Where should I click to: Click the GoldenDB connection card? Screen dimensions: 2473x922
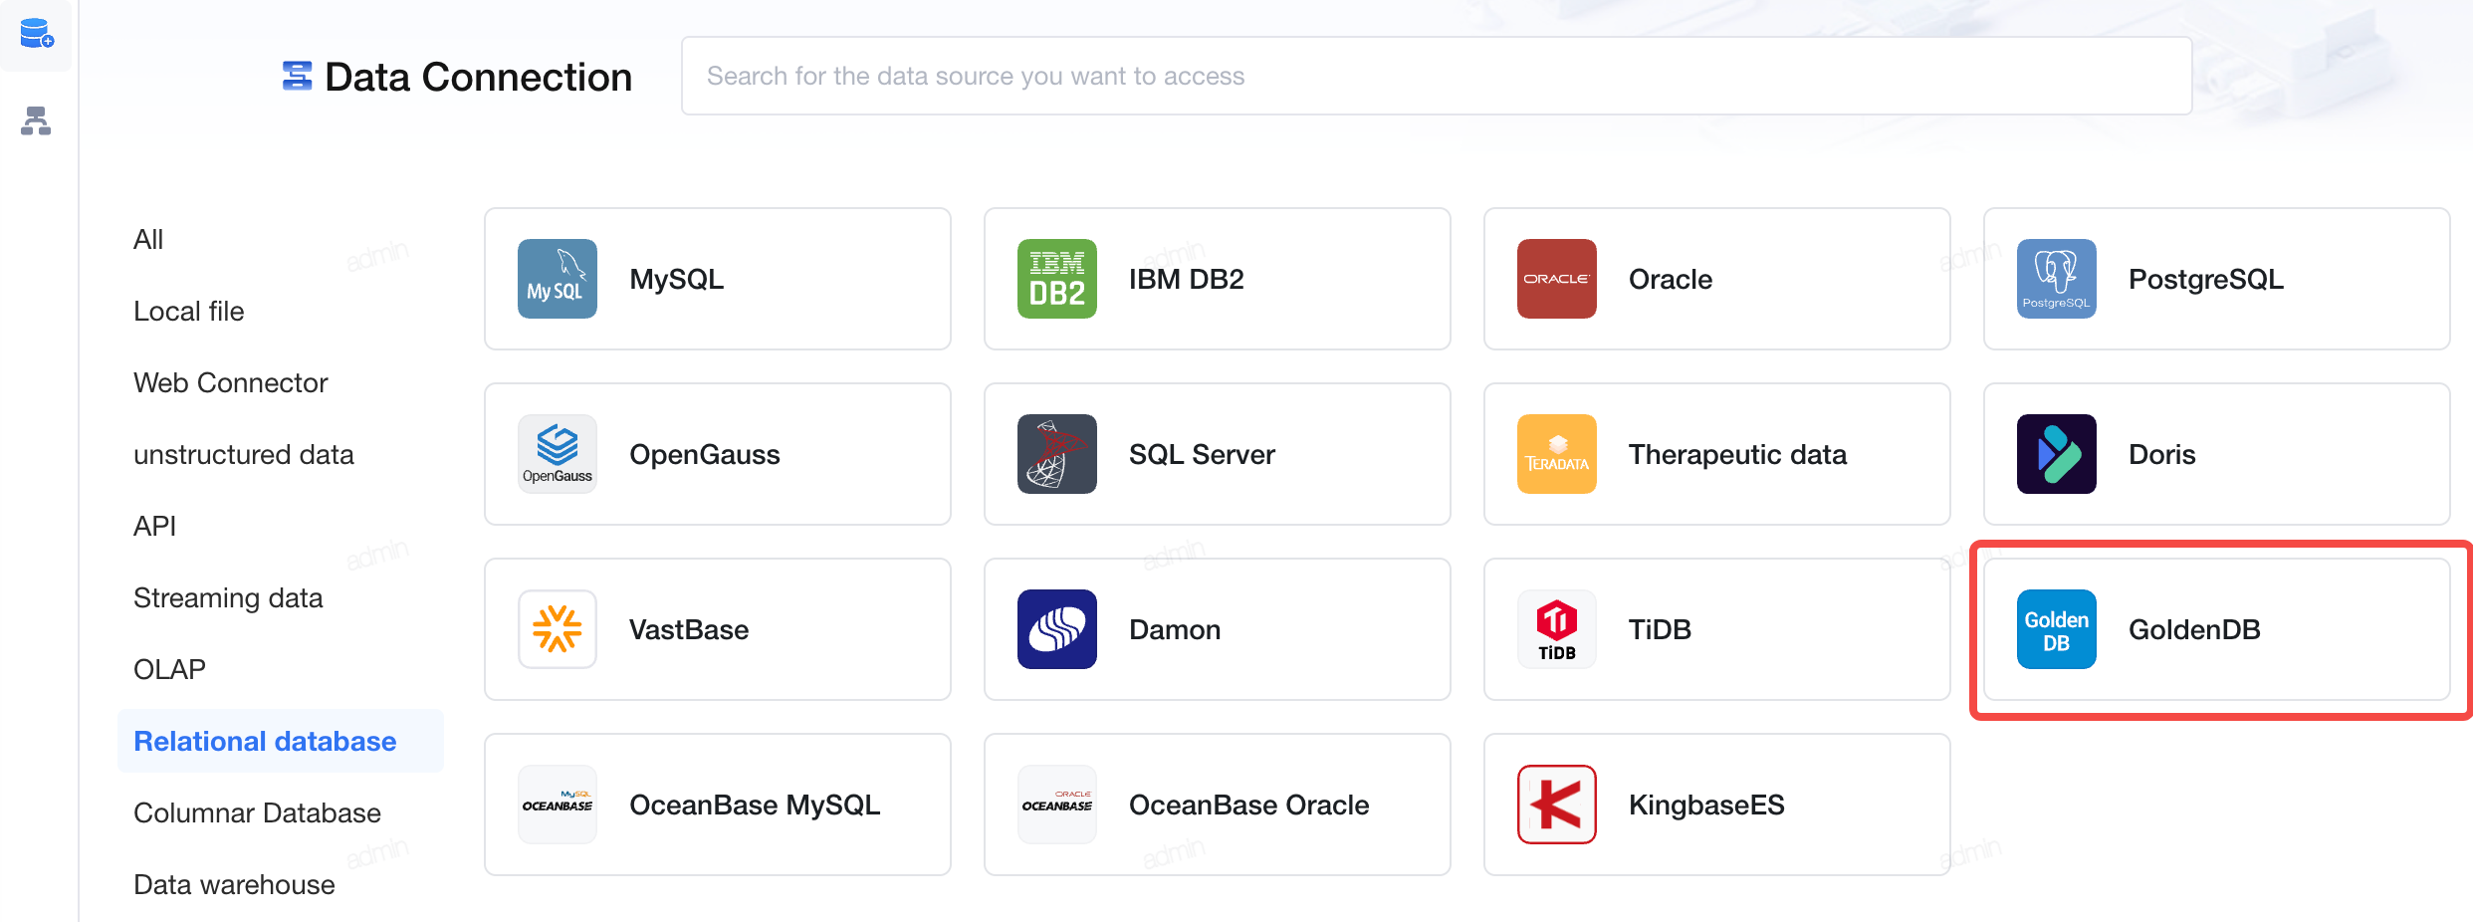[2217, 629]
